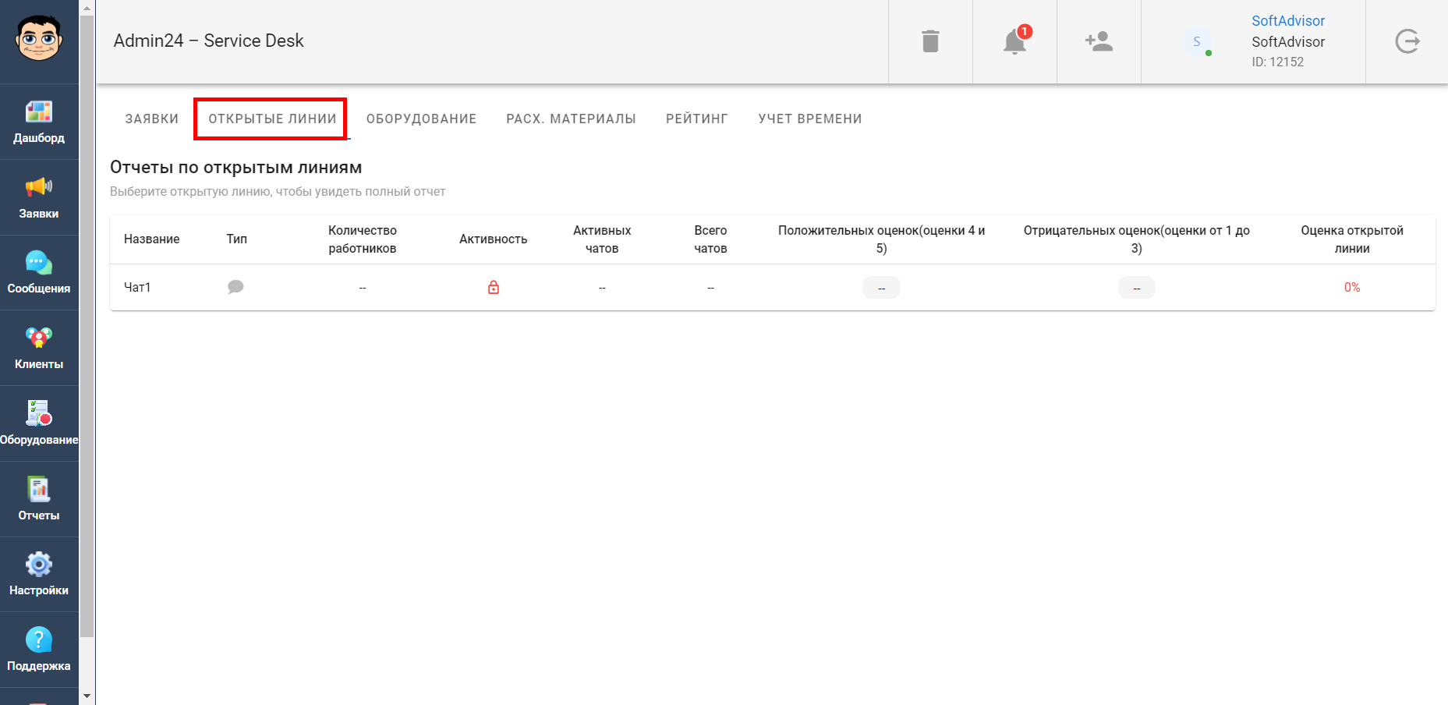Click the Всего чатов column header

(710, 239)
